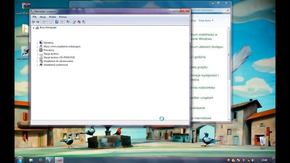Image resolution: width=290 pixels, height=163 pixels.
Task: Click the Show desktop strip on the taskbar
Action: click(274, 160)
